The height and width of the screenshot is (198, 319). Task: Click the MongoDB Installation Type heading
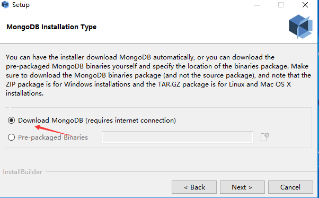pos(51,27)
